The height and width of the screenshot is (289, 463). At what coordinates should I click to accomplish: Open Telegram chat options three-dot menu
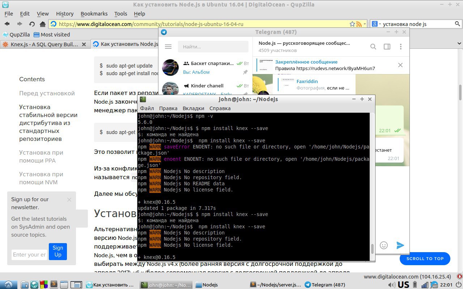click(x=401, y=47)
